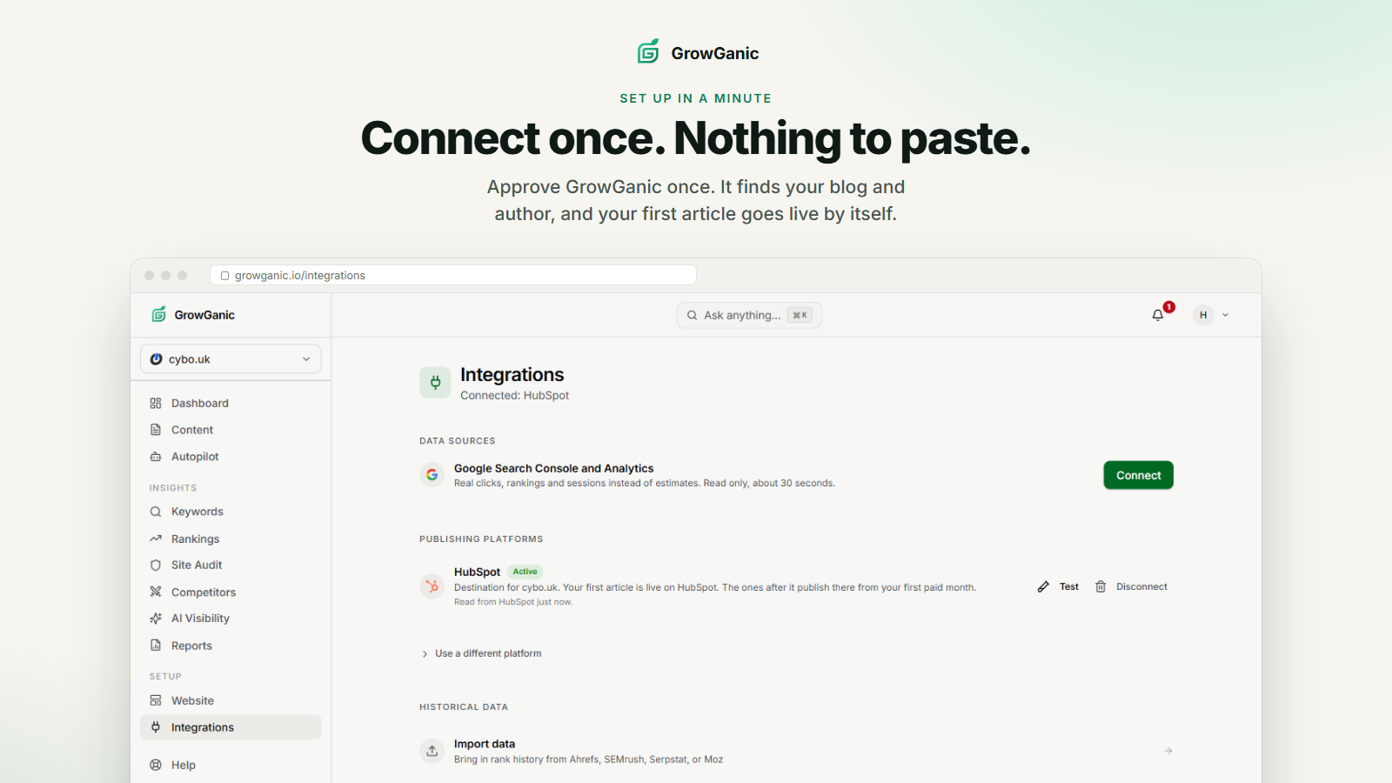Click the Autopilot robot icon
1392x783 pixels.
click(156, 457)
